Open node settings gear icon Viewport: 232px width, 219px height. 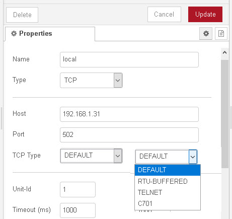(x=206, y=34)
